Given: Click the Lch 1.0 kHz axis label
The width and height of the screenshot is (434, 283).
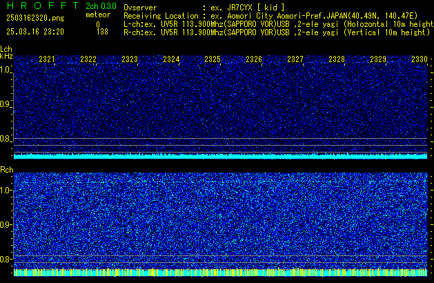Looking at the screenshot, I should pos(6,70).
